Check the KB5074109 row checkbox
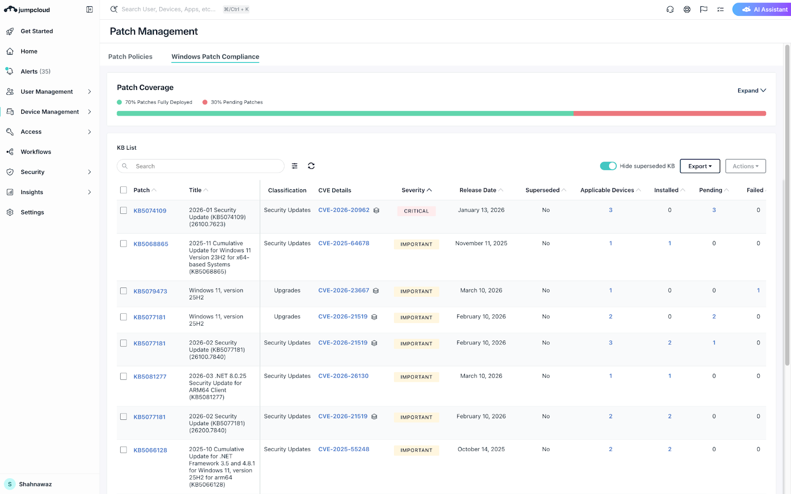The height and width of the screenshot is (494, 791). pyautogui.click(x=123, y=210)
